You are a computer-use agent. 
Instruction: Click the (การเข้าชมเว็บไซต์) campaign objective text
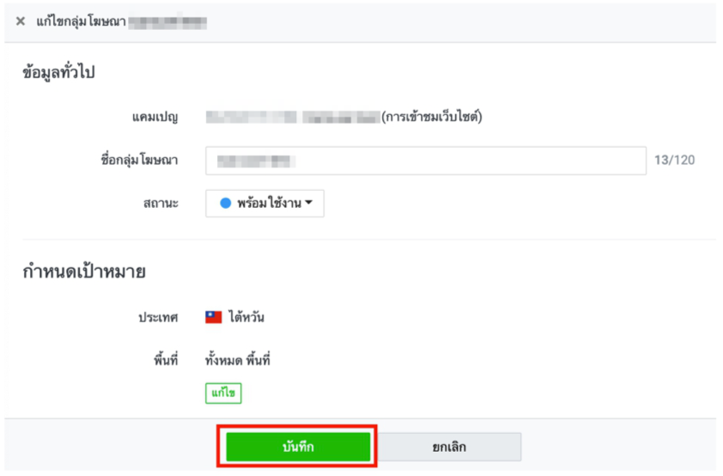tap(432, 117)
